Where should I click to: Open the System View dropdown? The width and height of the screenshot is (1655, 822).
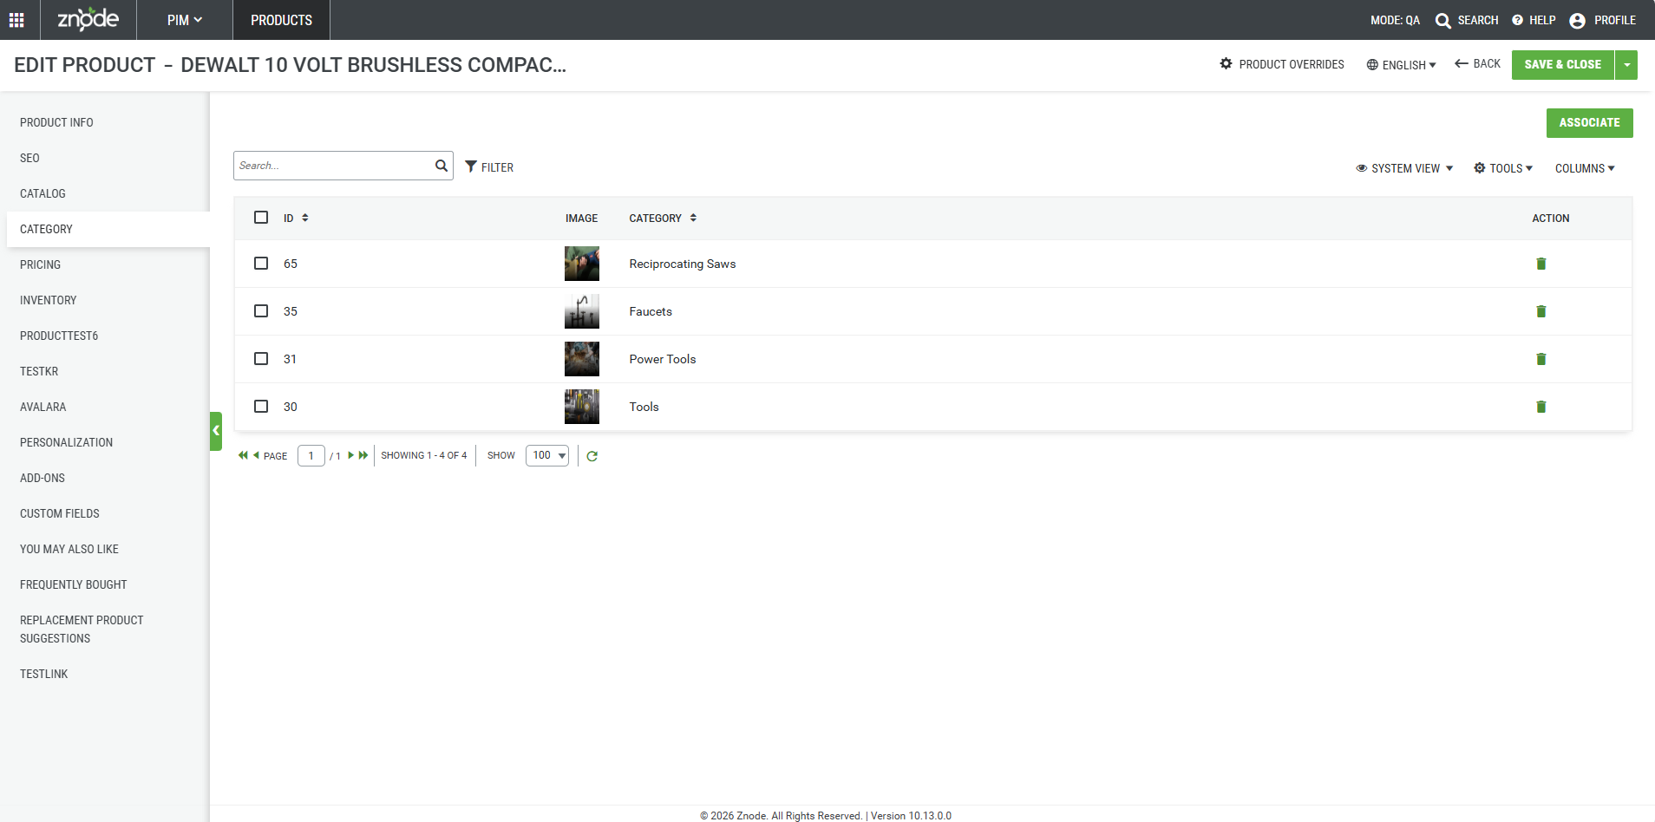point(1404,168)
